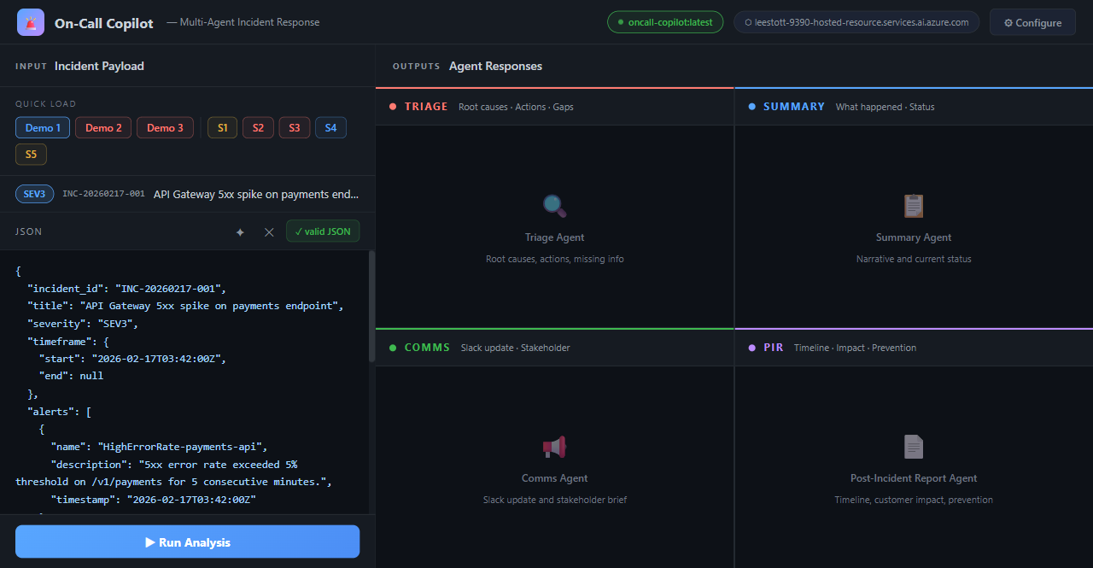
Task: Click the Post-Incident Report Agent document icon
Action: click(913, 446)
